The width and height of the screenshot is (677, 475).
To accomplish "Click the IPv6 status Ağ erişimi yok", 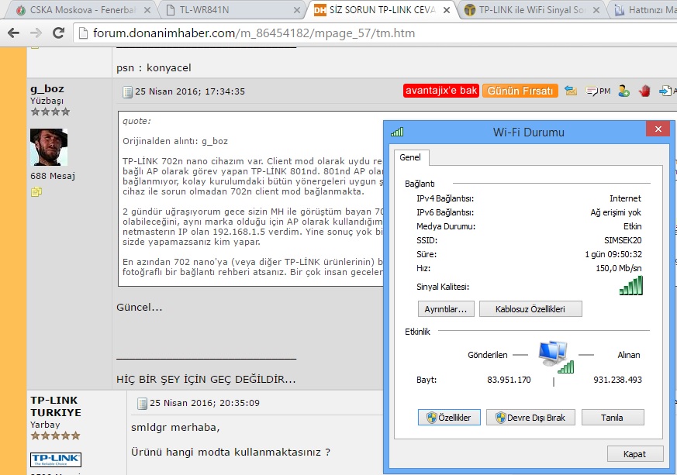I will [616, 212].
